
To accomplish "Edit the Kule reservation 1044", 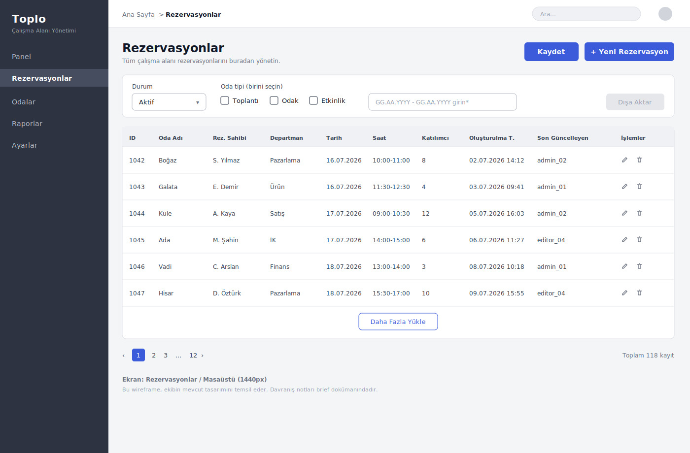I will (624, 213).
